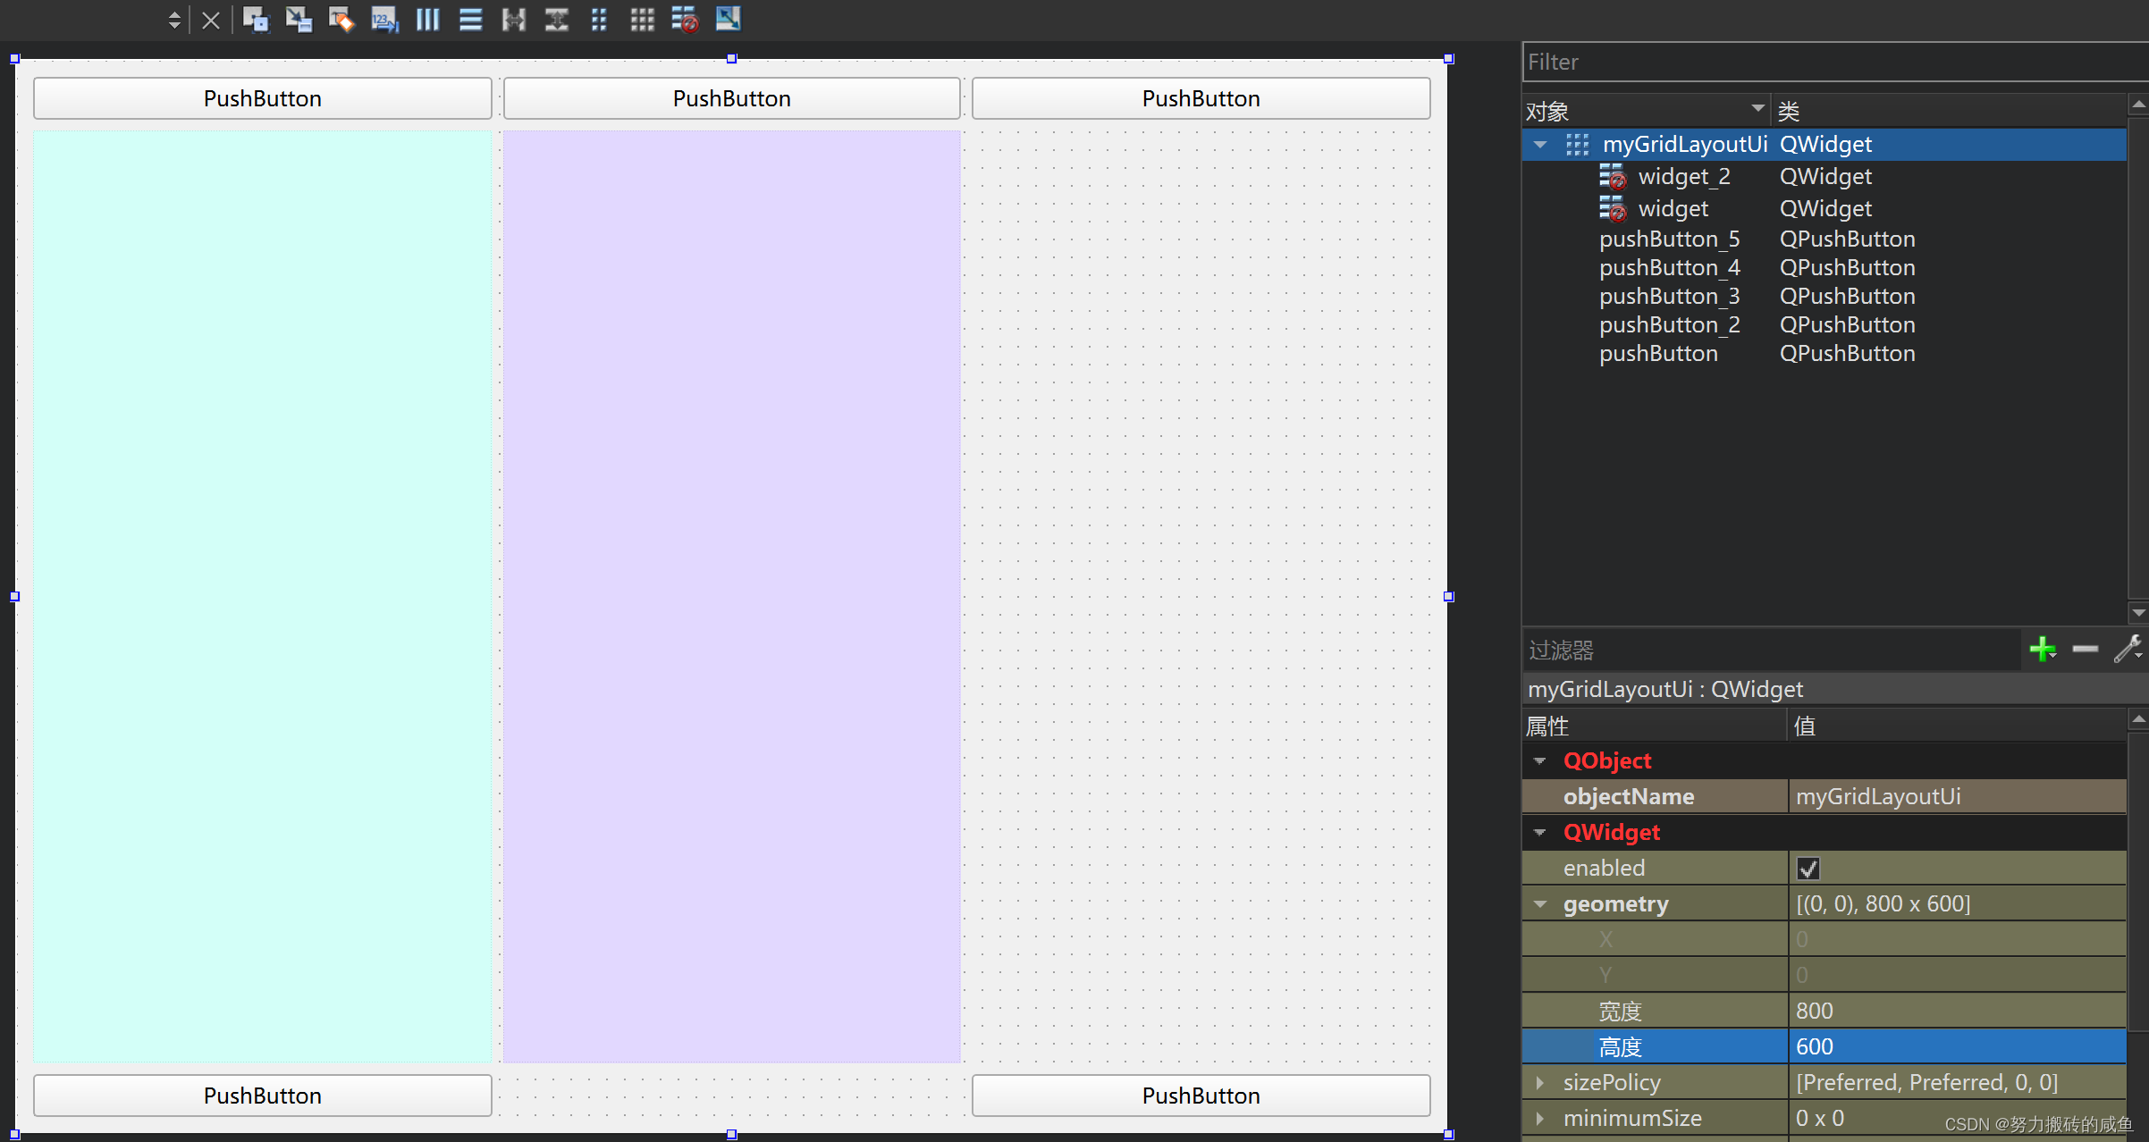
Task: Click Lay Out in a Grid icon
Action: (642, 20)
